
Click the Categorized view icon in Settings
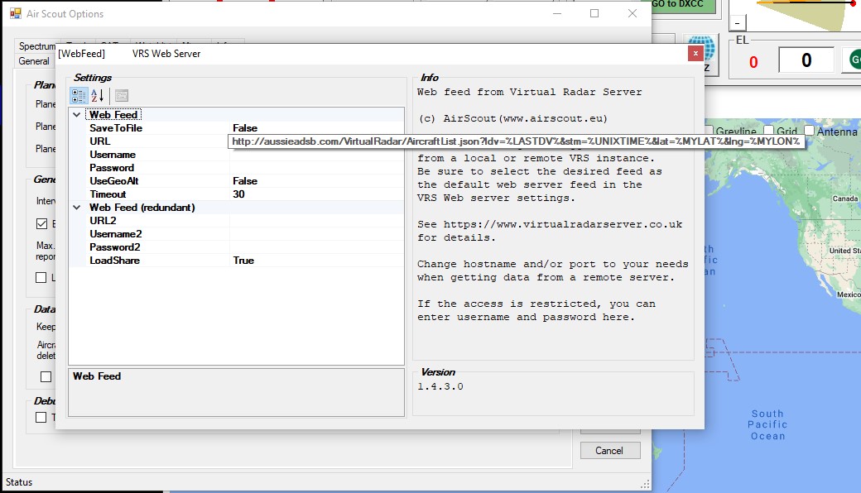coord(79,95)
